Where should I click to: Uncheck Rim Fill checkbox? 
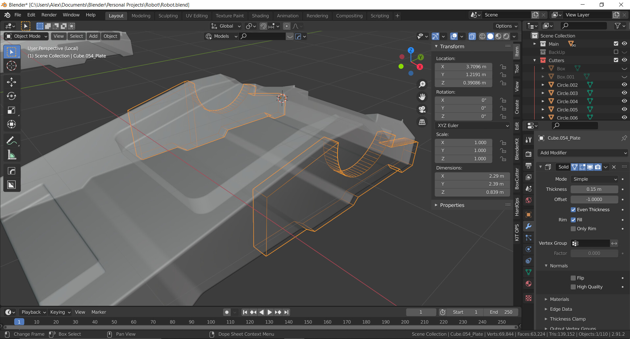(573, 220)
